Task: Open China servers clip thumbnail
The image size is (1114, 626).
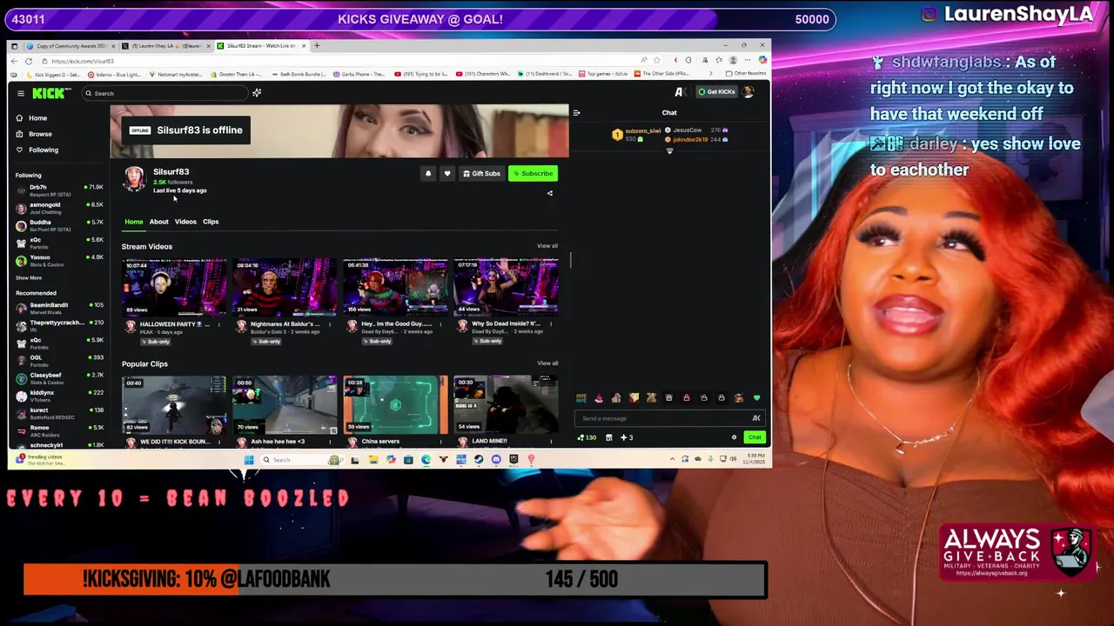Action: [x=395, y=404]
